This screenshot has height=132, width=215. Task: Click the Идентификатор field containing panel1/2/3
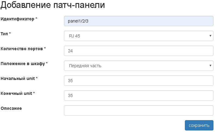coord(139,21)
